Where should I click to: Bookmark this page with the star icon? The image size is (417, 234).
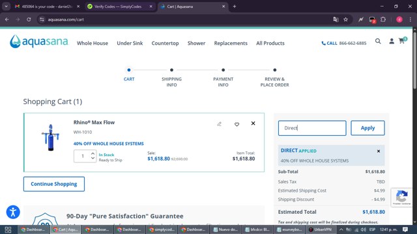tap(346, 19)
